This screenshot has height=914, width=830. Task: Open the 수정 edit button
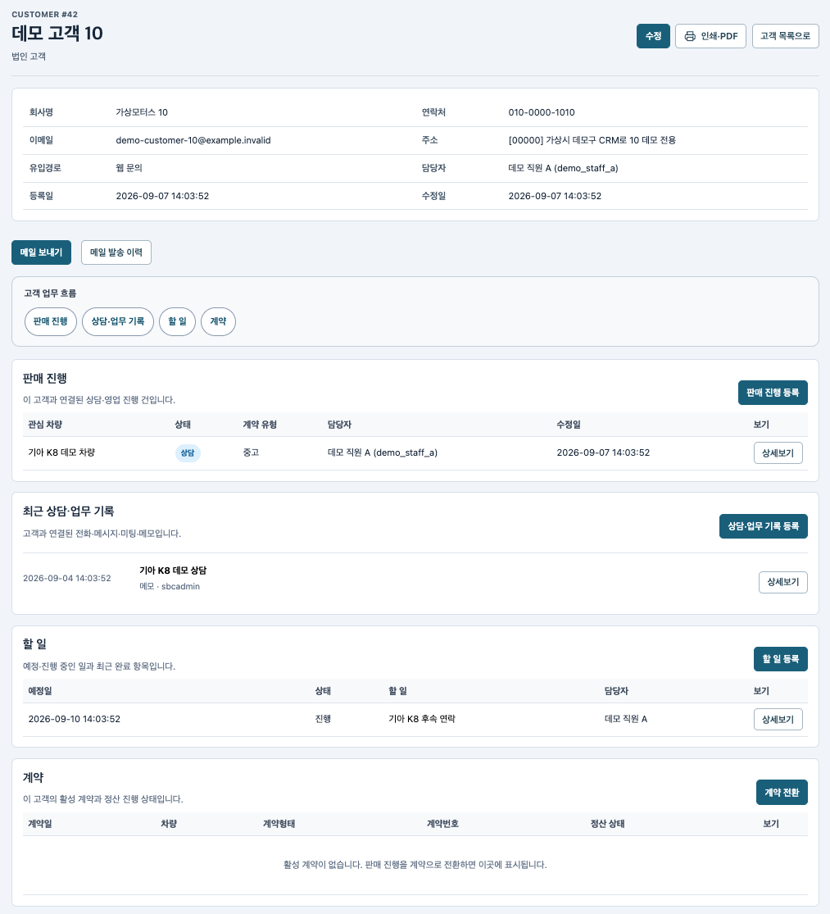point(653,36)
